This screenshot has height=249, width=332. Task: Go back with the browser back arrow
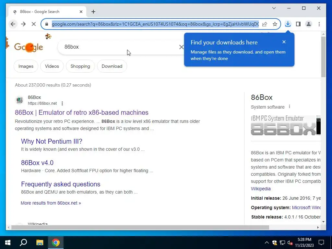pyautogui.click(x=13, y=24)
